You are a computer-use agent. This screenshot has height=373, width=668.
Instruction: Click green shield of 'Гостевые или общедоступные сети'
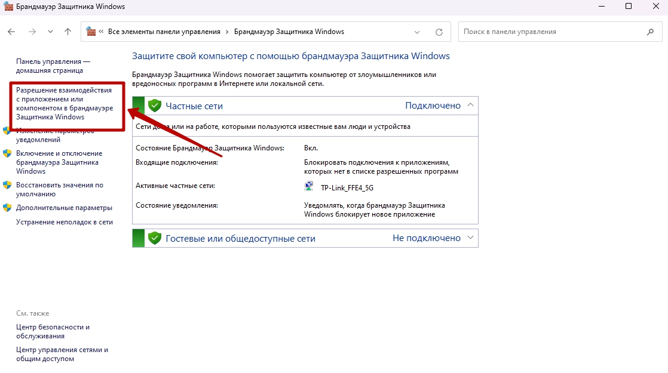[155, 238]
